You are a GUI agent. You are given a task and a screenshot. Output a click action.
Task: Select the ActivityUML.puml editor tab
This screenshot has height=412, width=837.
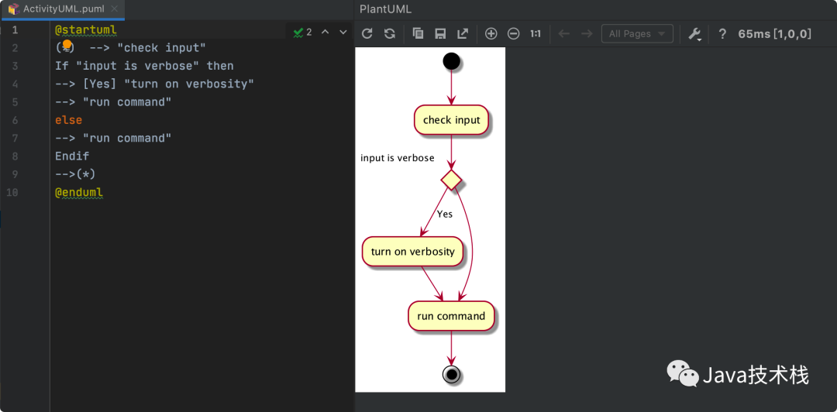tap(63, 9)
